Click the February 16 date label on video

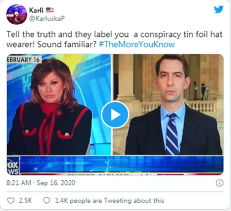tap(24, 59)
